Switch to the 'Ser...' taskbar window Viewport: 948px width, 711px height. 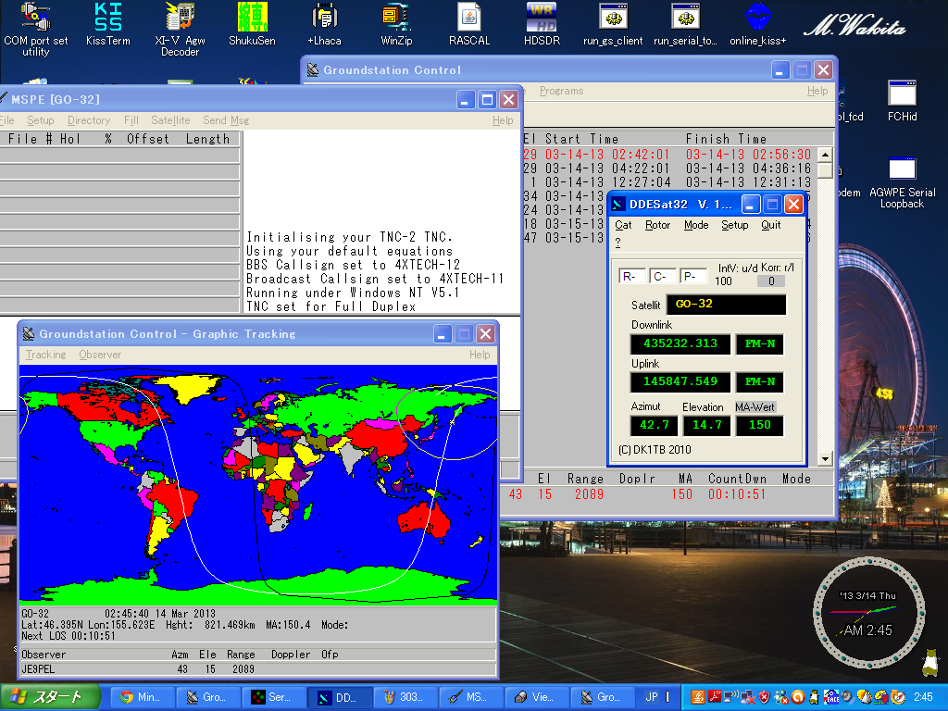coord(273,697)
